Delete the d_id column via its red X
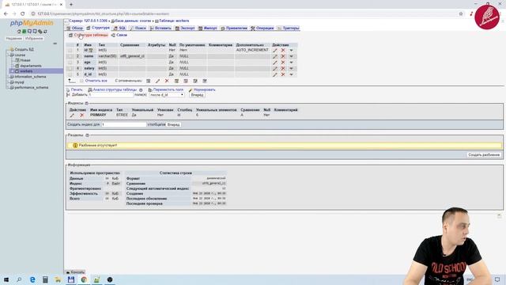The width and height of the screenshot is (506, 285). tap(283, 74)
